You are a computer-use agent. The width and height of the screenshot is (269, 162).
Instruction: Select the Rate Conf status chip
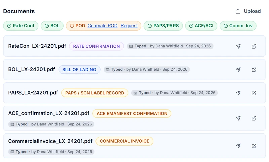(21, 26)
